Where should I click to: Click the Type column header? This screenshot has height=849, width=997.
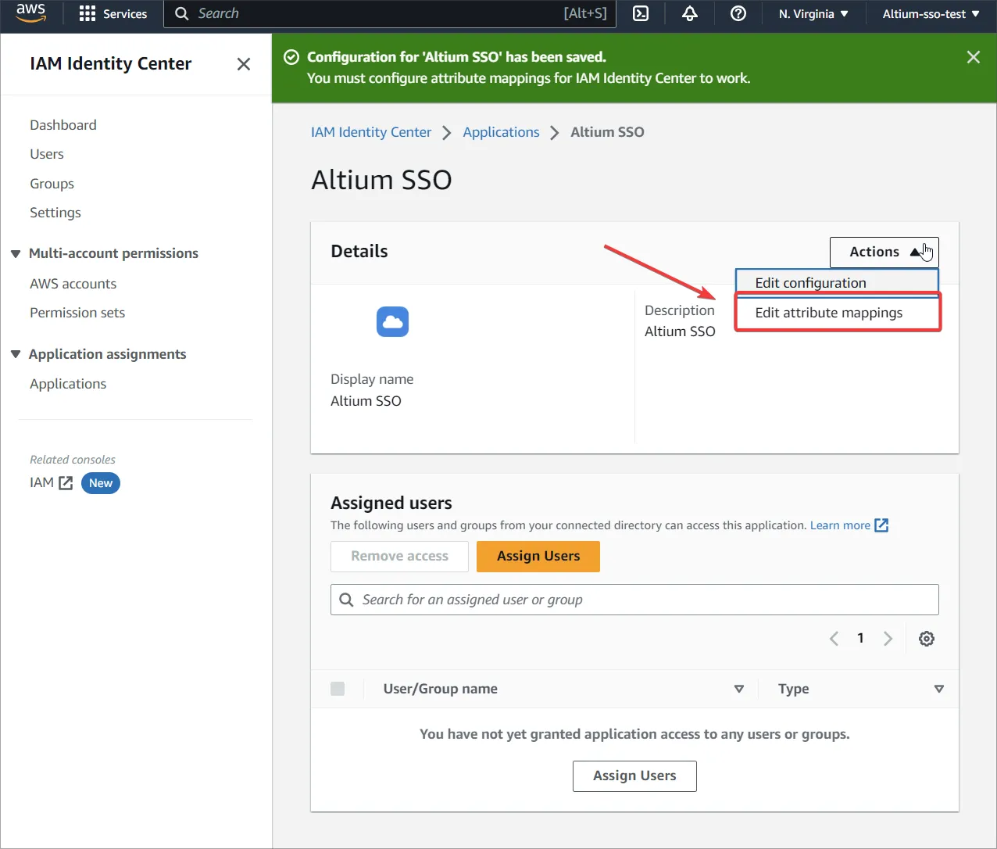pyautogui.click(x=793, y=689)
